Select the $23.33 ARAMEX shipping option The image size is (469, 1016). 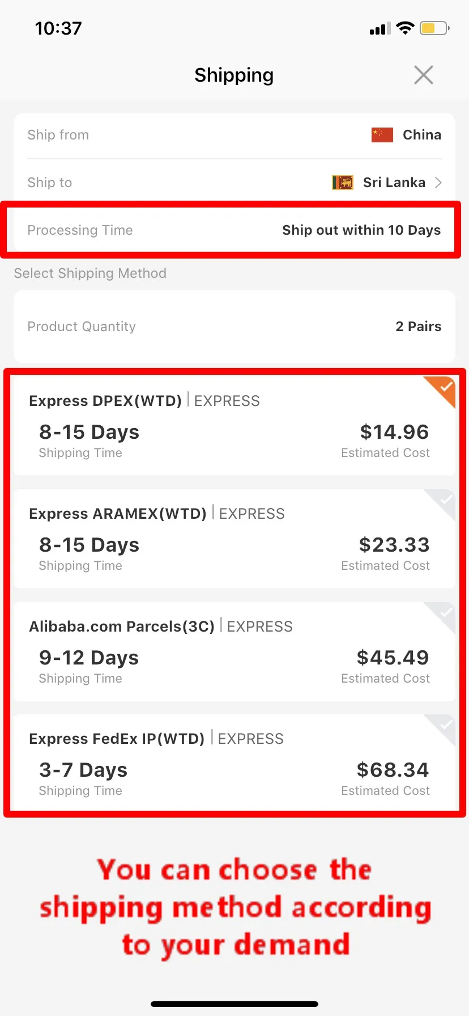pos(234,539)
